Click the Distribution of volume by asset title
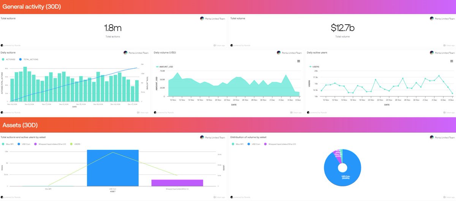The width and height of the screenshot is (456, 201). click(x=248, y=137)
